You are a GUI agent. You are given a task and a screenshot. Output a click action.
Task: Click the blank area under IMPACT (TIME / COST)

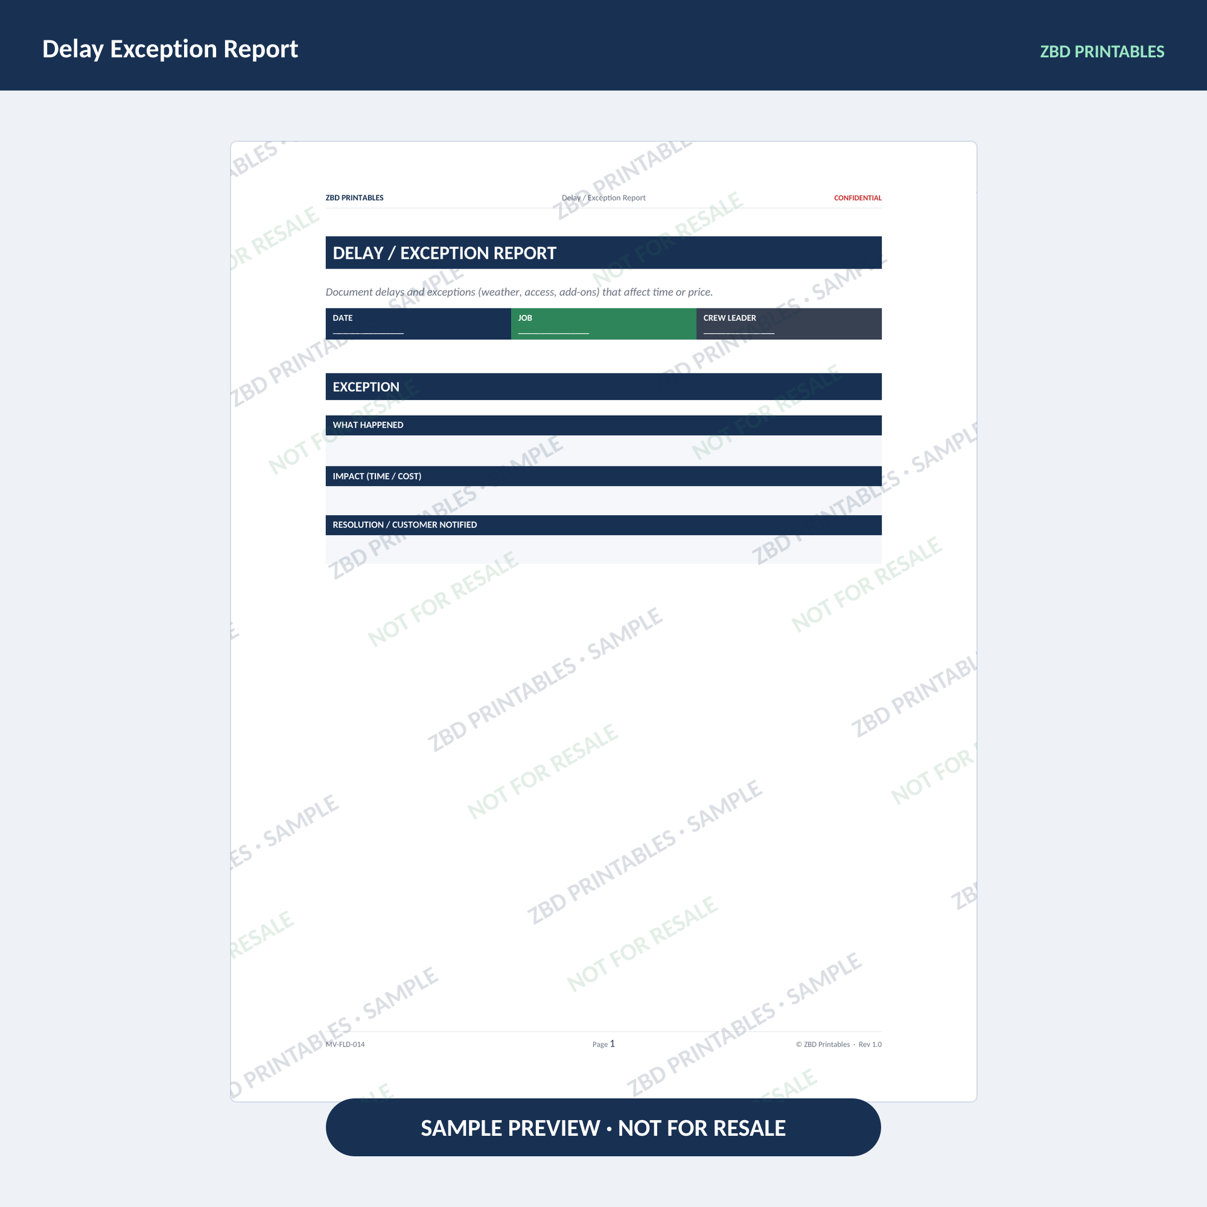[x=603, y=500]
